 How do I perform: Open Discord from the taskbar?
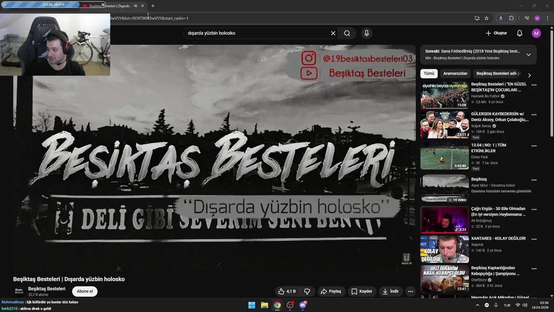point(303,305)
